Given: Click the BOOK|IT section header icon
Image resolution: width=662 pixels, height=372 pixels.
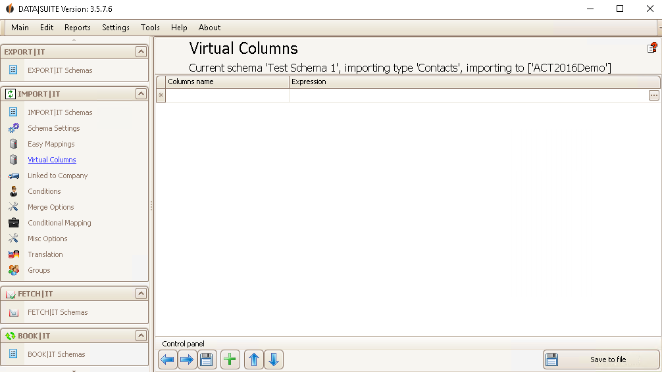Looking at the screenshot, I should tap(10, 336).
